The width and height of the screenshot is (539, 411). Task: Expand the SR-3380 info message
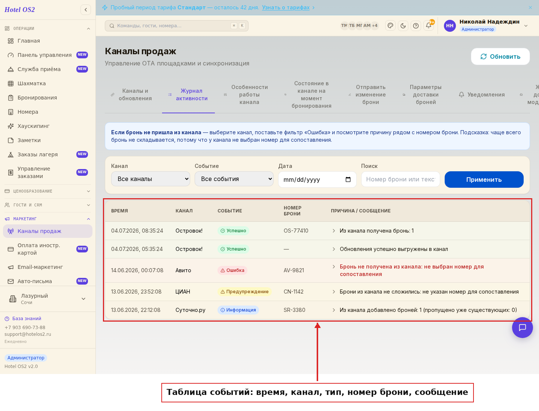point(334,310)
